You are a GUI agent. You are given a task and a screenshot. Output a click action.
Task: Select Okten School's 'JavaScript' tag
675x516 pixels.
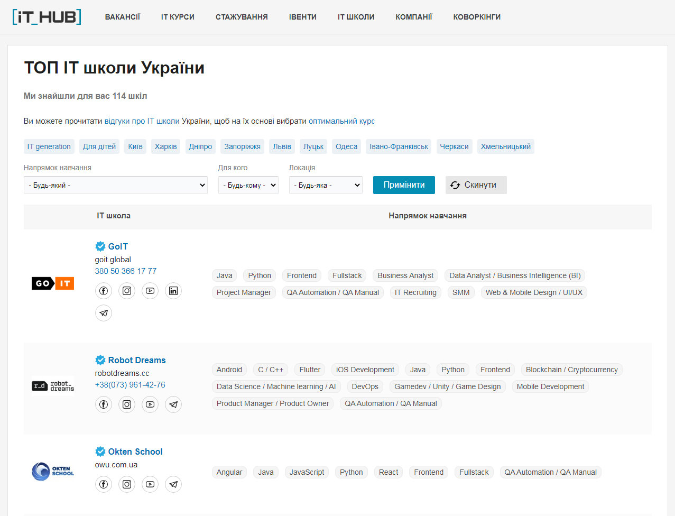click(x=307, y=472)
